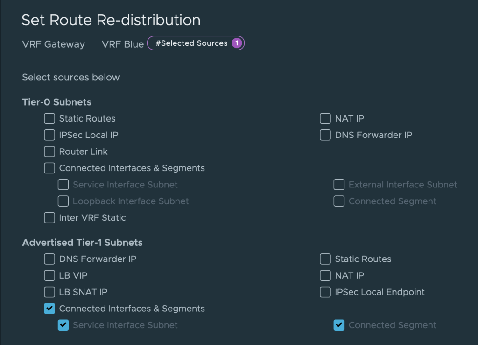478x345 pixels.
Task: Enable Tier-0 Static Routes checkbox
Action: 49,119
